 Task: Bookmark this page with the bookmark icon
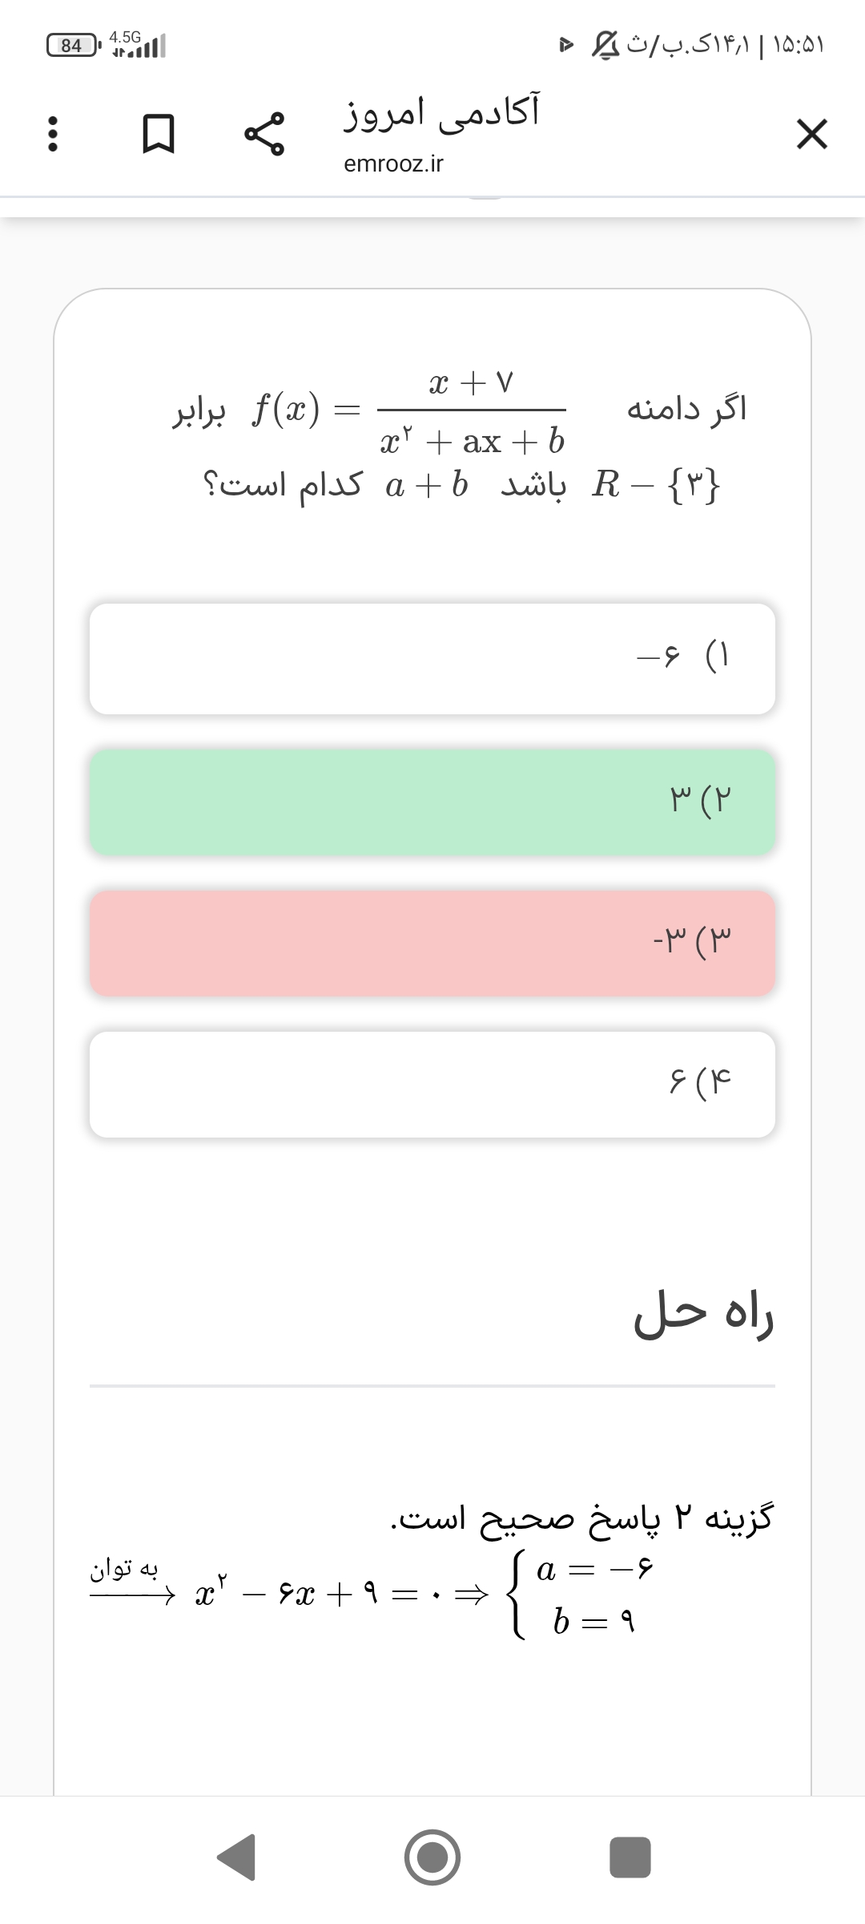click(158, 135)
